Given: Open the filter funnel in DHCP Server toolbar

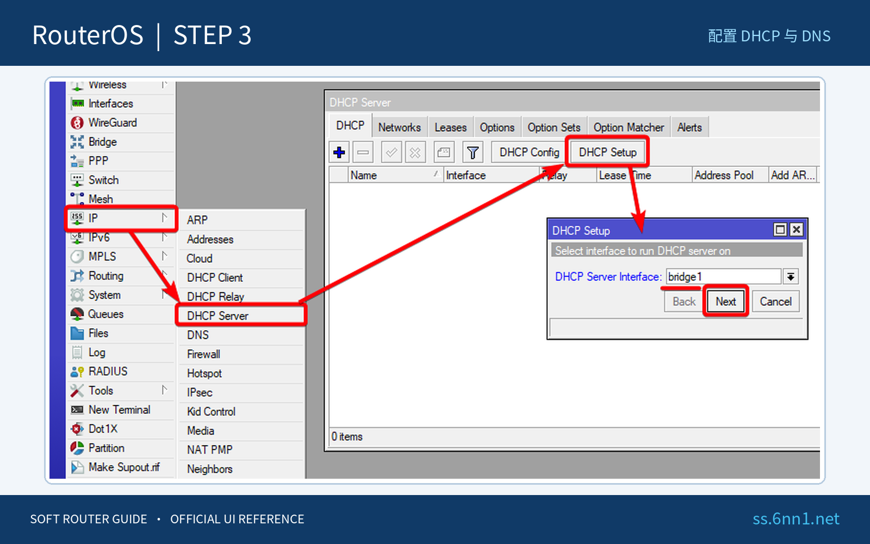Looking at the screenshot, I should pyautogui.click(x=473, y=152).
